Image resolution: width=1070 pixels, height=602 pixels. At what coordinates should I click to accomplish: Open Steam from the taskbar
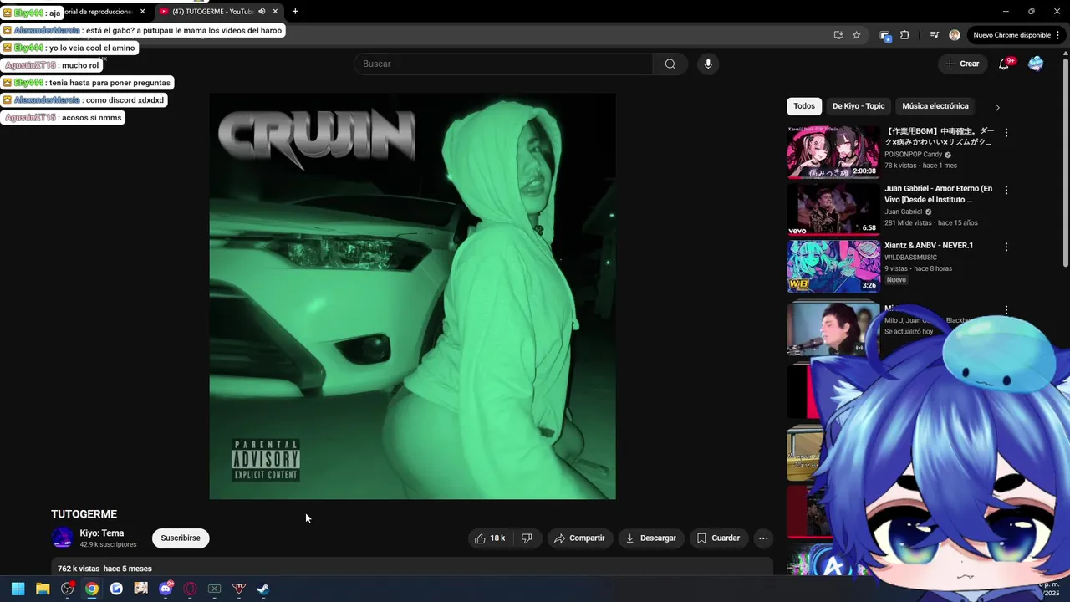pos(262,589)
